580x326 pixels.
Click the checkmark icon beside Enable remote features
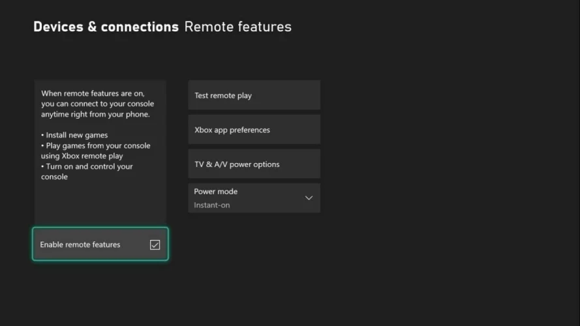[155, 245]
